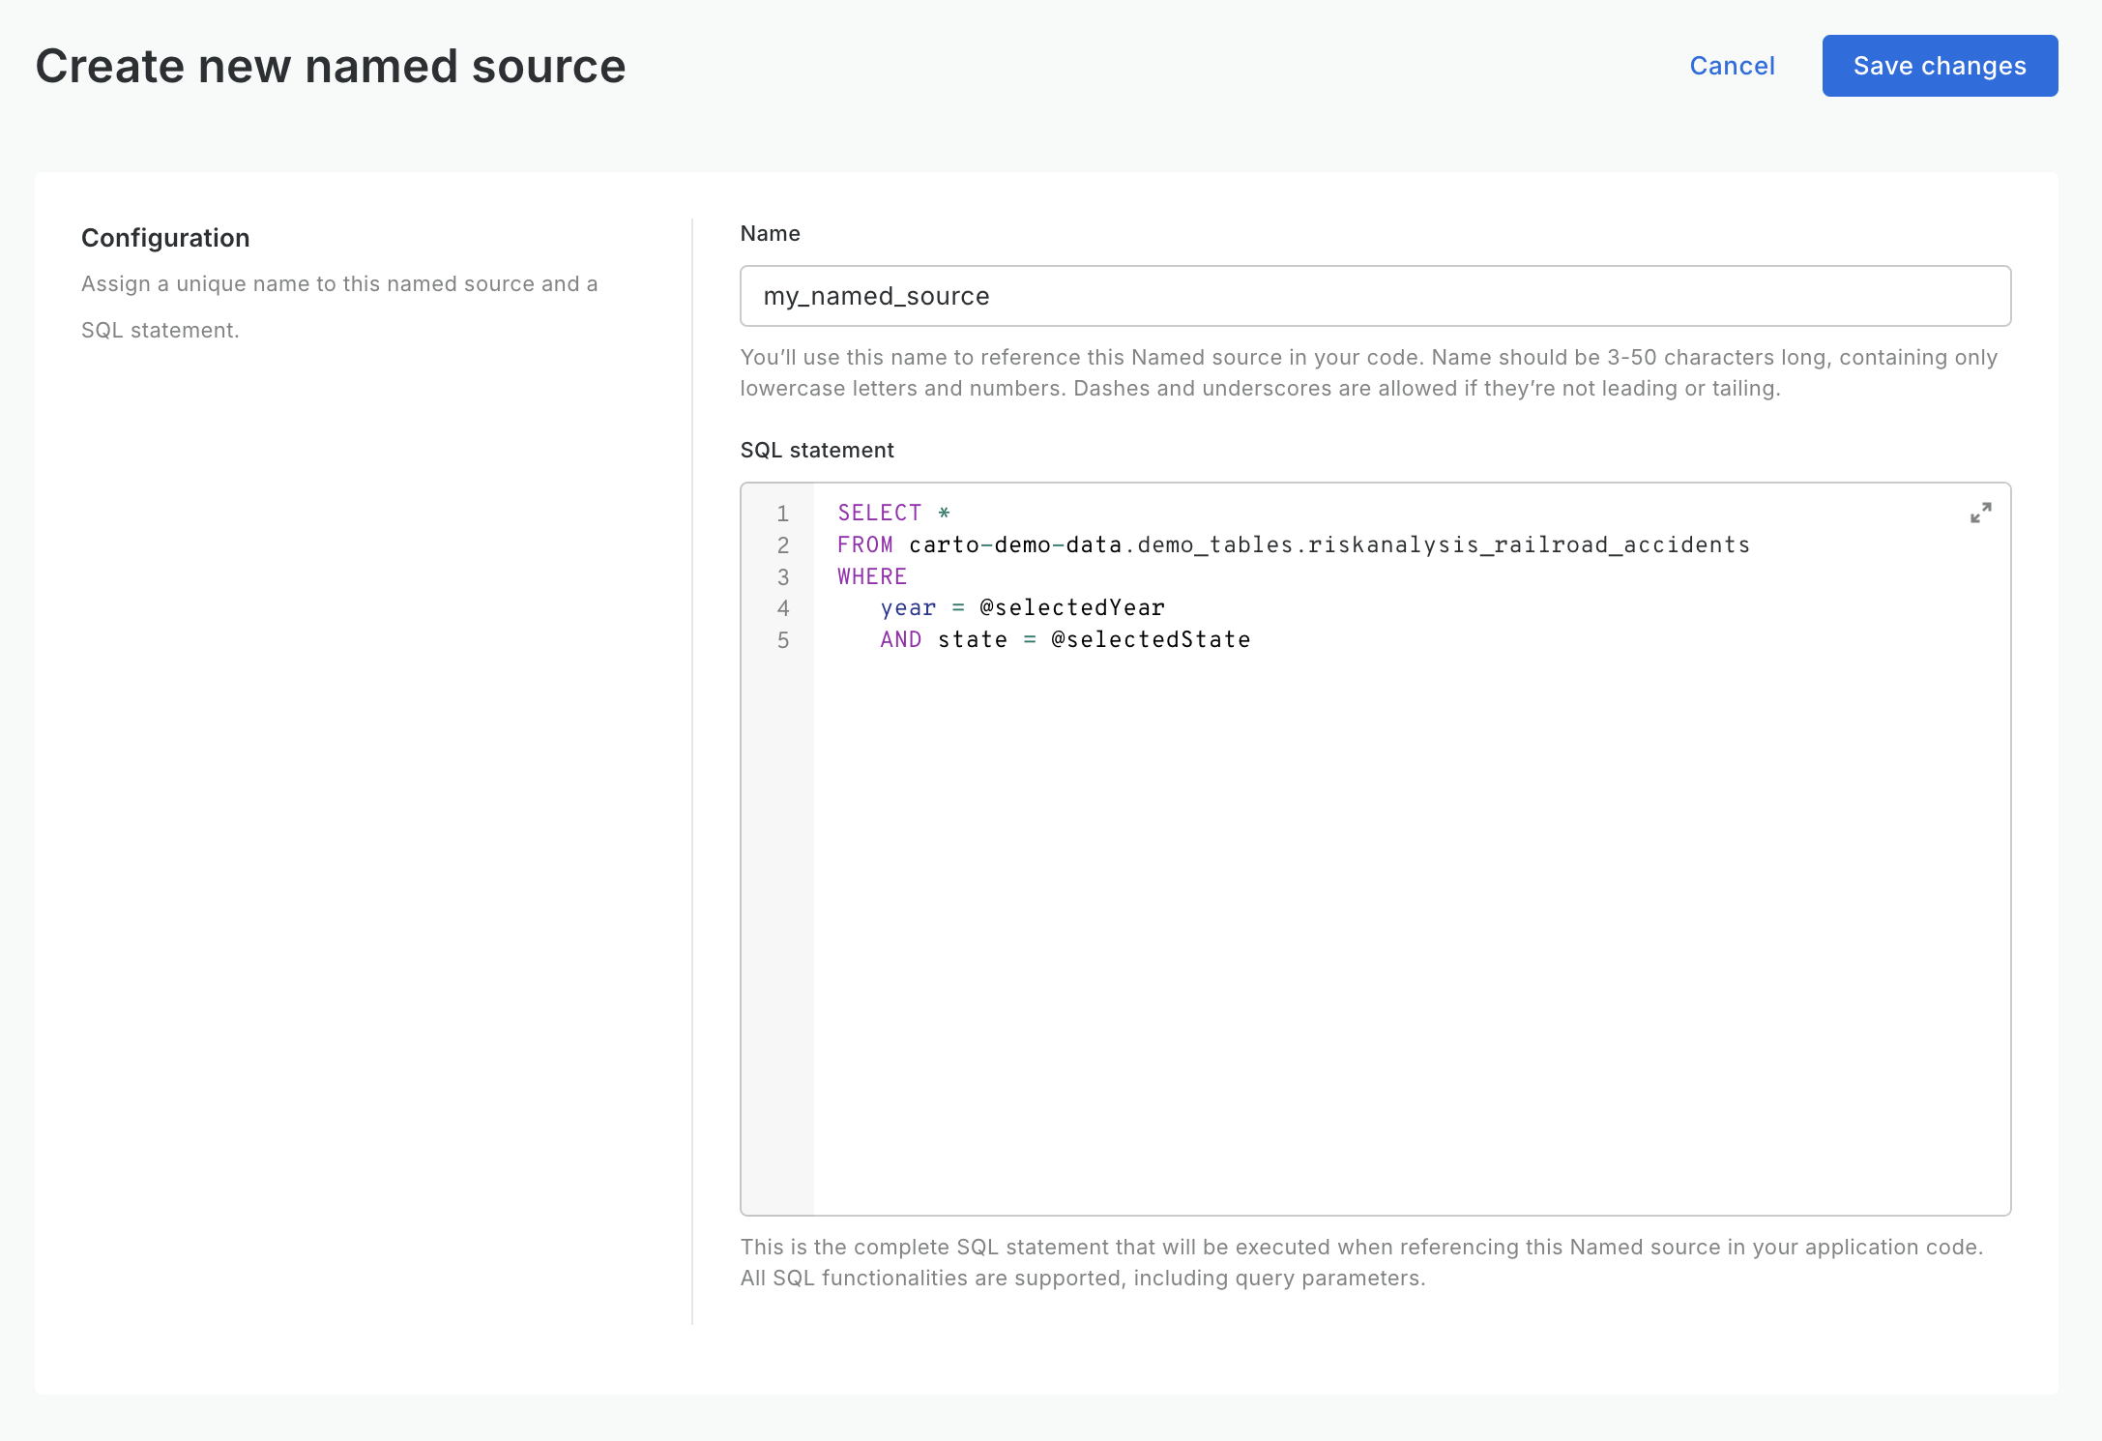The image size is (2102, 1441).
Task: Place cursor on SELECT keyword
Action: [x=879, y=514]
